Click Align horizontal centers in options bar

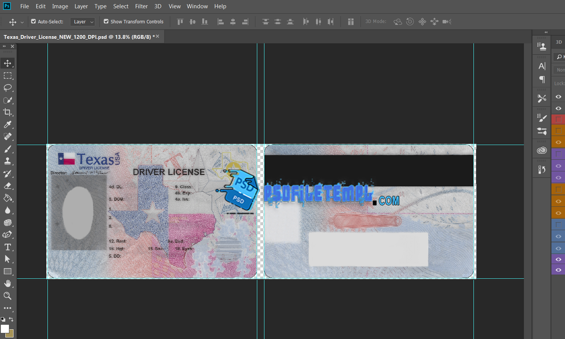[233, 22]
